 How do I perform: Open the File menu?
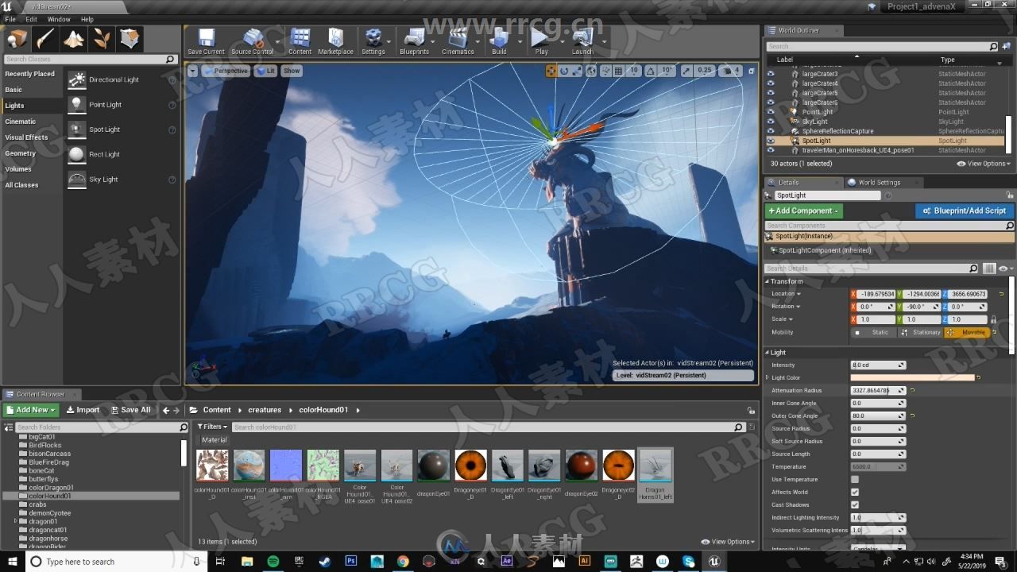point(10,19)
